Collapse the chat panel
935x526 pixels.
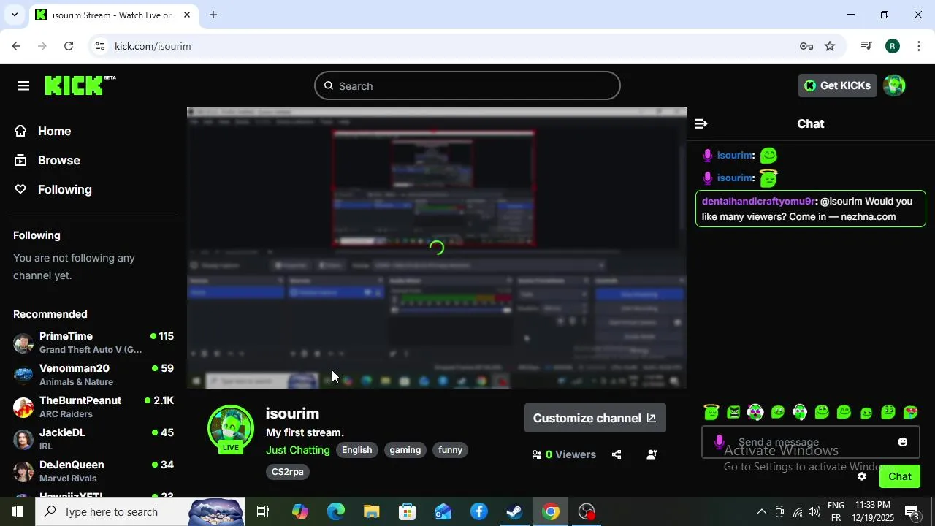(x=701, y=124)
